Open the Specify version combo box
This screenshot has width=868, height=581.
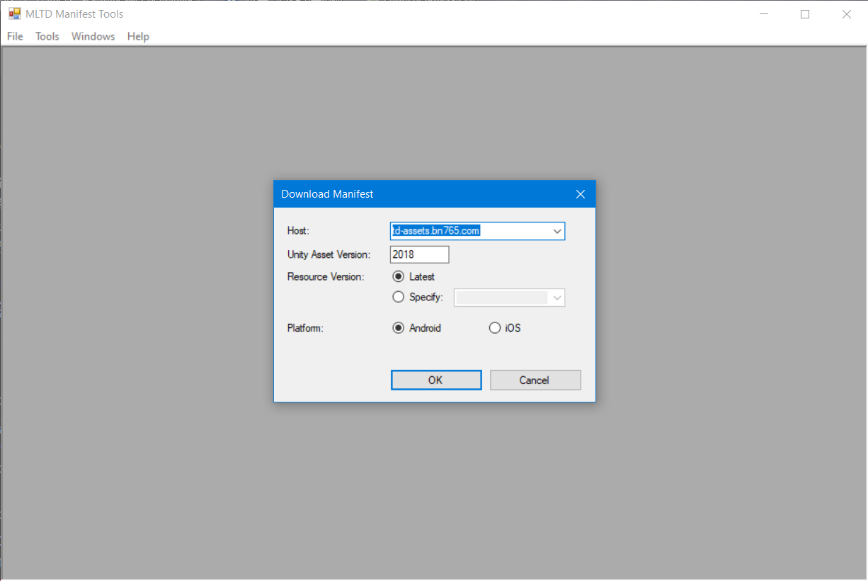[509, 298]
